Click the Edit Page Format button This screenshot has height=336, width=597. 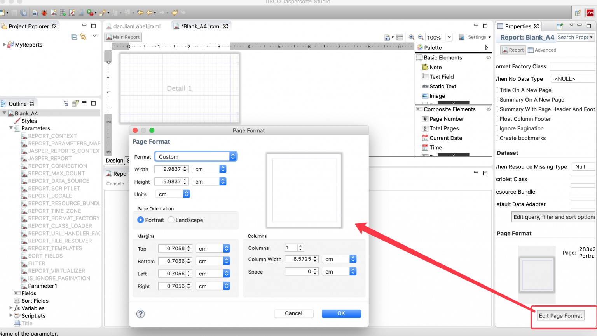pos(560,316)
